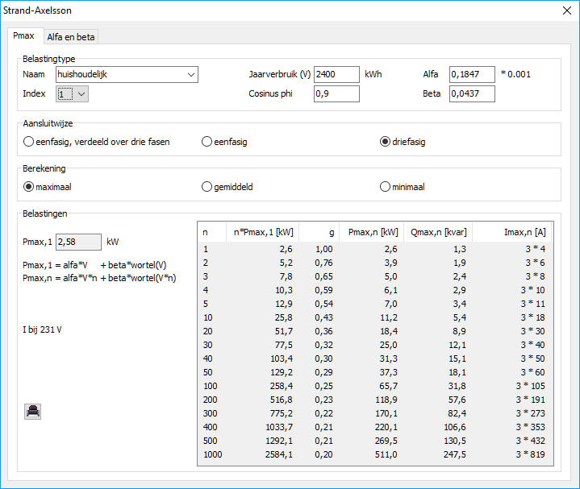Switch to Alfa en beta tab
Screen dimensions: 580x489
71,37
